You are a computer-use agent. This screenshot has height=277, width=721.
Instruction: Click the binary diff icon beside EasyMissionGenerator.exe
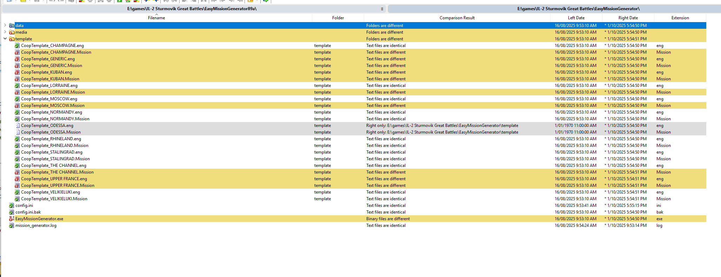point(12,219)
